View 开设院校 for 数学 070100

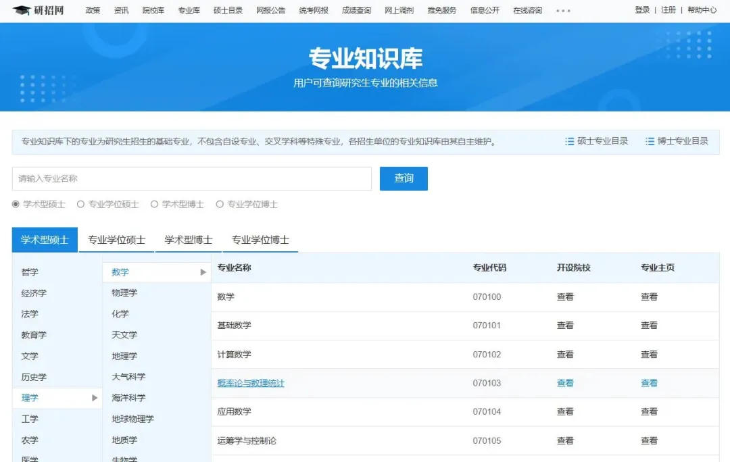(x=565, y=297)
